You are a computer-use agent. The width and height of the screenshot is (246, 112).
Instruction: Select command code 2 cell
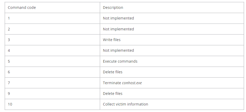pos(52,29)
